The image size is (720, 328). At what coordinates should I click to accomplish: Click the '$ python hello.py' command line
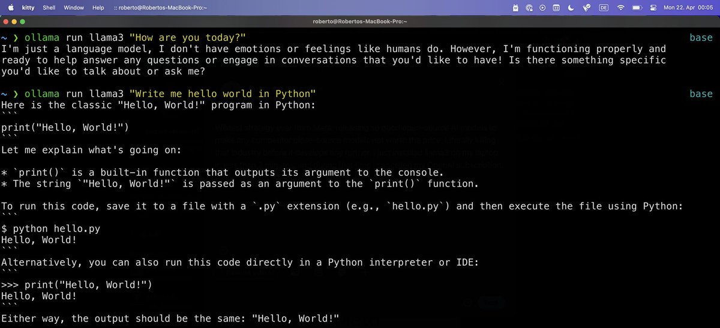click(x=51, y=228)
